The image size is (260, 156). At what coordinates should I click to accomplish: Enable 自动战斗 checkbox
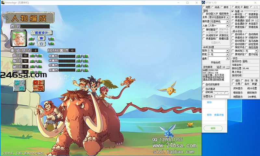click(233, 34)
